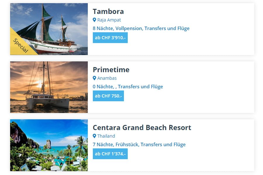Click the location pin icon beside Anambas
Screen dimensions: 263x175
tap(94, 78)
